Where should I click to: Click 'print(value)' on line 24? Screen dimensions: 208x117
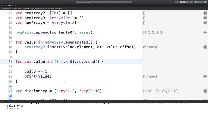(x=38, y=76)
